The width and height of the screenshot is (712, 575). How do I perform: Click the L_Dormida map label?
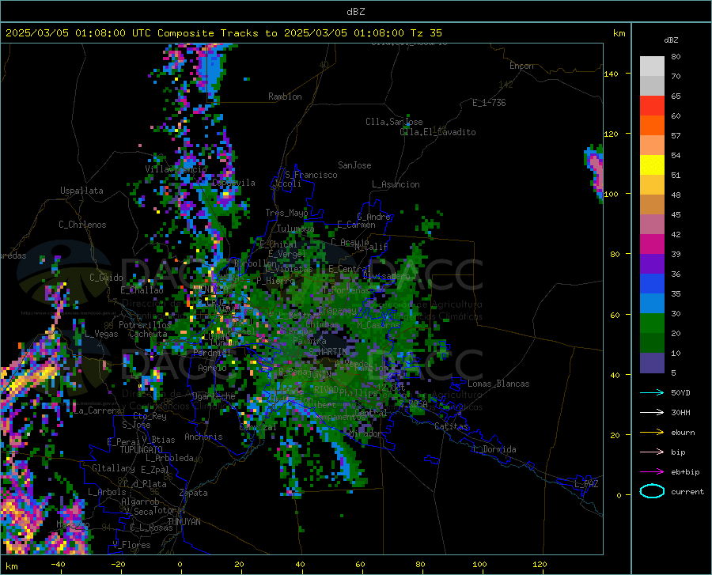pos(494,449)
